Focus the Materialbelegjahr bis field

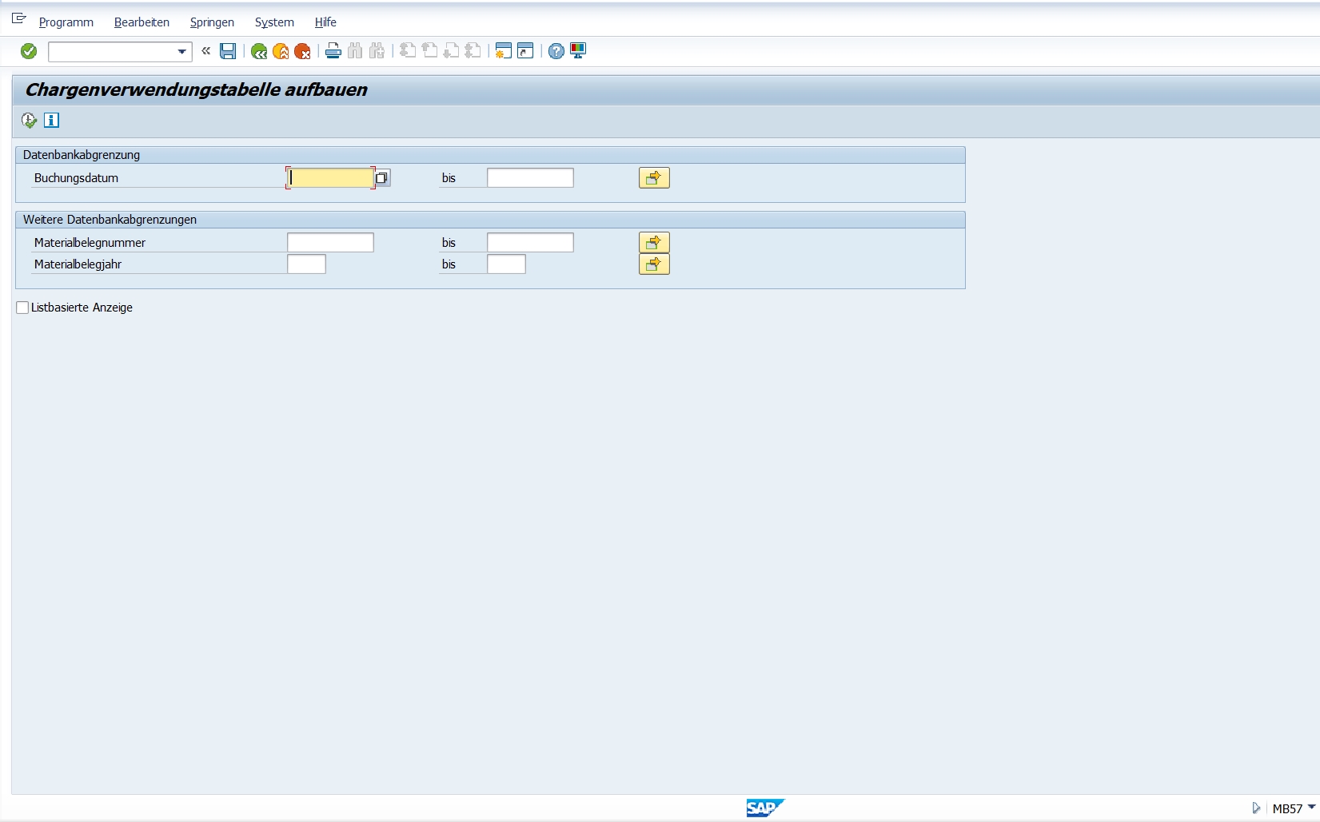click(506, 264)
